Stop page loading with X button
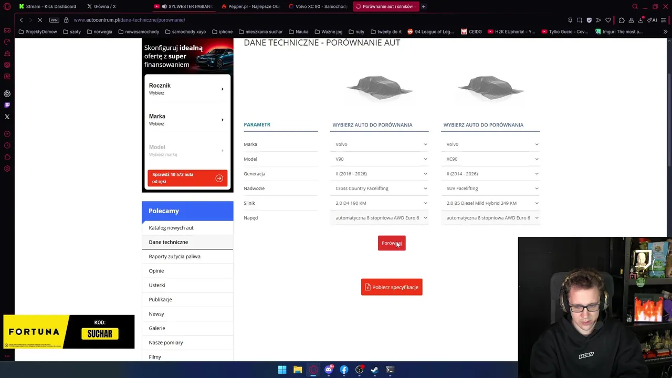The image size is (672, 378). tap(40, 20)
